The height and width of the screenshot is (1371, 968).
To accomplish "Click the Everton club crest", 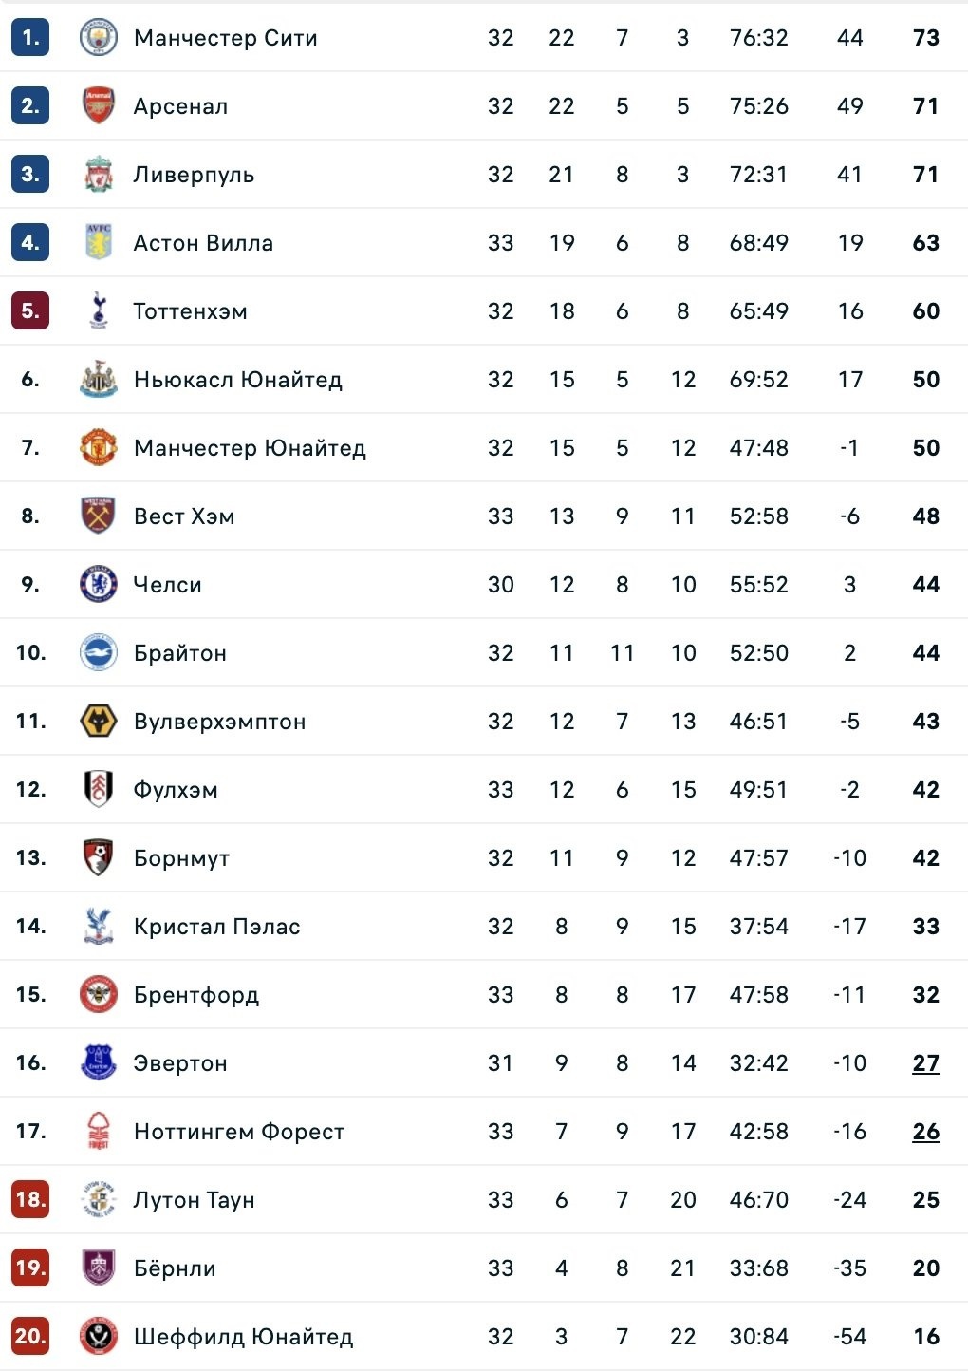I will click(x=99, y=1063).
